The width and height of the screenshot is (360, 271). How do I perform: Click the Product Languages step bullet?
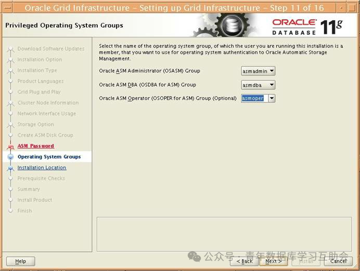click(10, 81)
